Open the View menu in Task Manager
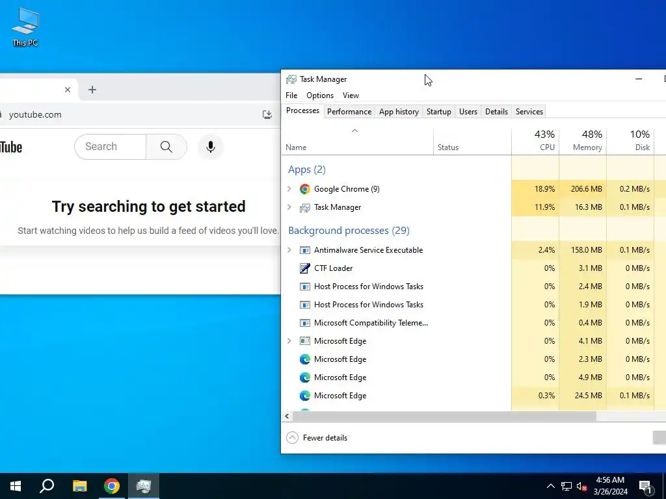This screenshot has width=666, height=499. click(x=351, y=96)
